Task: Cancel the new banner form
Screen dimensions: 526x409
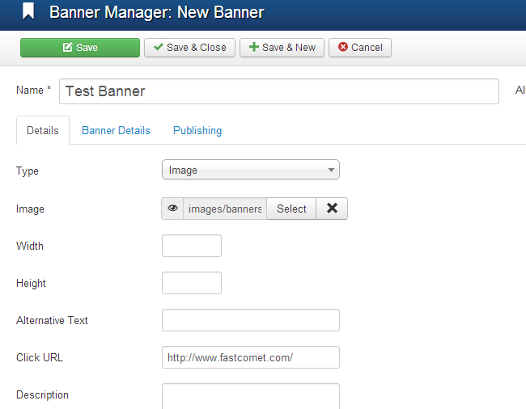Action: [x=360, y=48]
